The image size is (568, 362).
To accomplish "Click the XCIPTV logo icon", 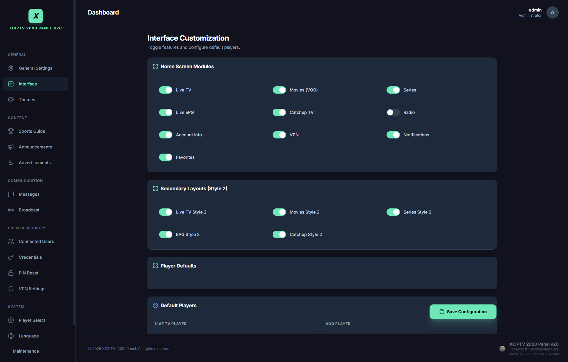I will pyautogui.click(x=36, y=16).
